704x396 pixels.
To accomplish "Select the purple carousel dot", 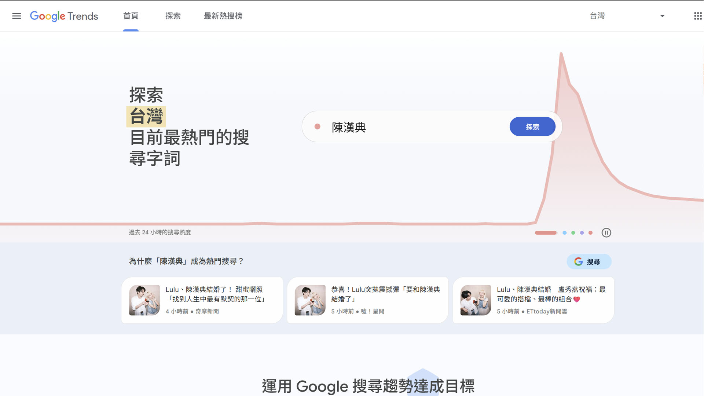I will point(582,232).
